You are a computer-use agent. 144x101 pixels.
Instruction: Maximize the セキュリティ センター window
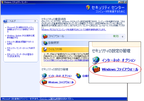click(x=122, y=2)
